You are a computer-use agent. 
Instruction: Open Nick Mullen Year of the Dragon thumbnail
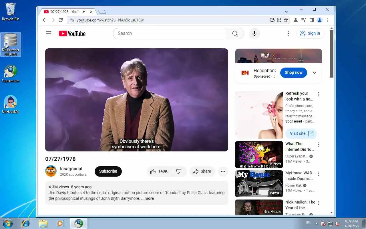[259, 208]
